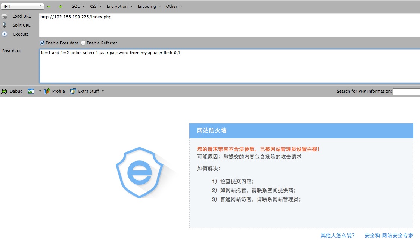420x243 pixels.
Task: Check the Enable Referrer checkbox
Action: (x=83, y=43)
